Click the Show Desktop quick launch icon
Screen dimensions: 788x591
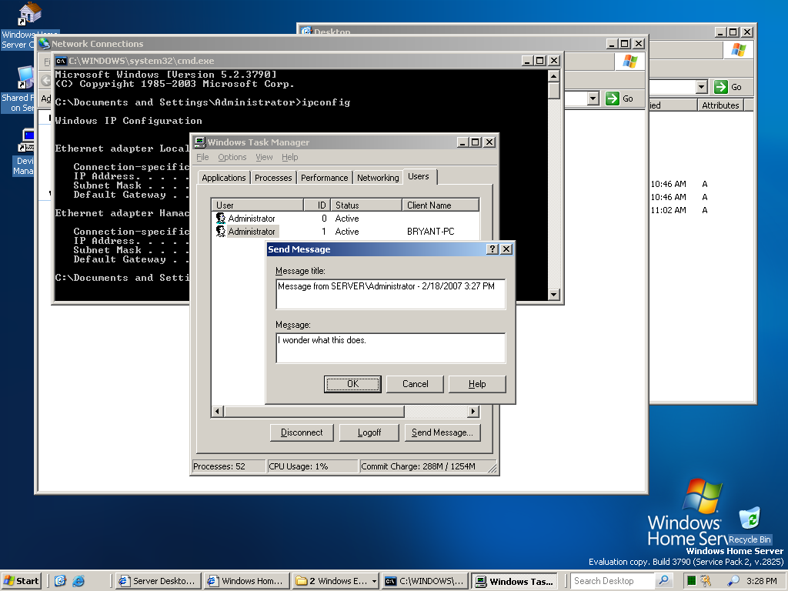point(61,581)
